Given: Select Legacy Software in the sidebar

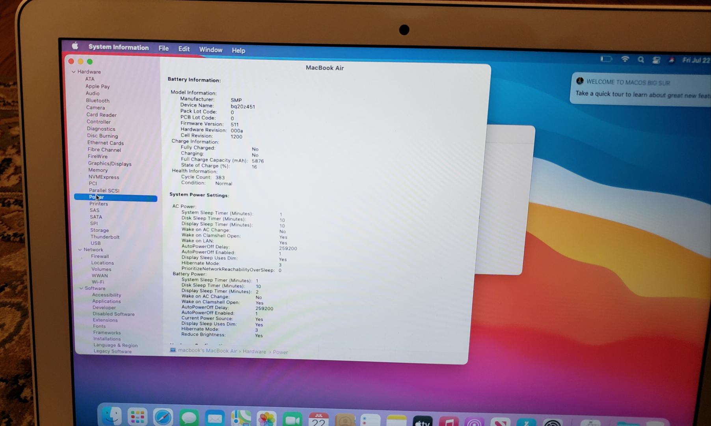Looking at the screenshot, I should 113,351.
